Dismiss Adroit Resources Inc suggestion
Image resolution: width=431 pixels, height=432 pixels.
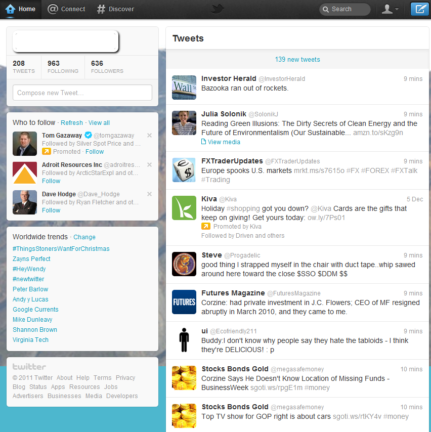coord(149,165)
